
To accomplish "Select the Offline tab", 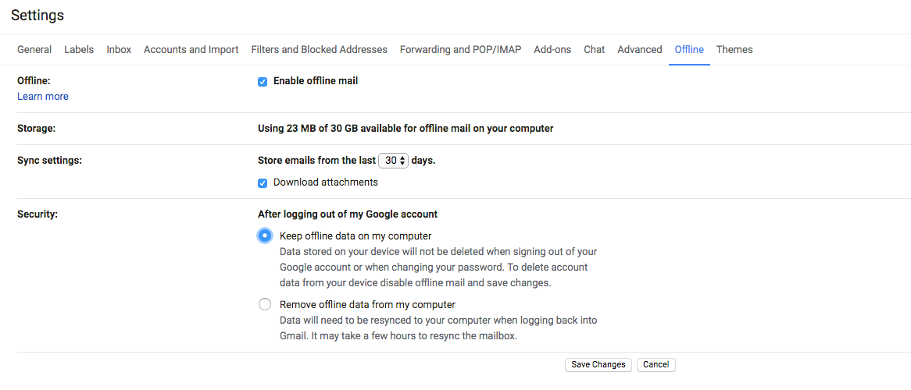I will tap(689, 50).
